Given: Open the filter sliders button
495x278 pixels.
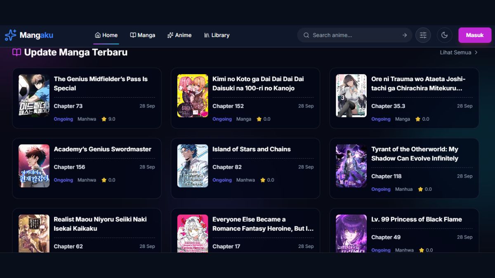Looking at the screenshot, I should (x=423, y=35).
